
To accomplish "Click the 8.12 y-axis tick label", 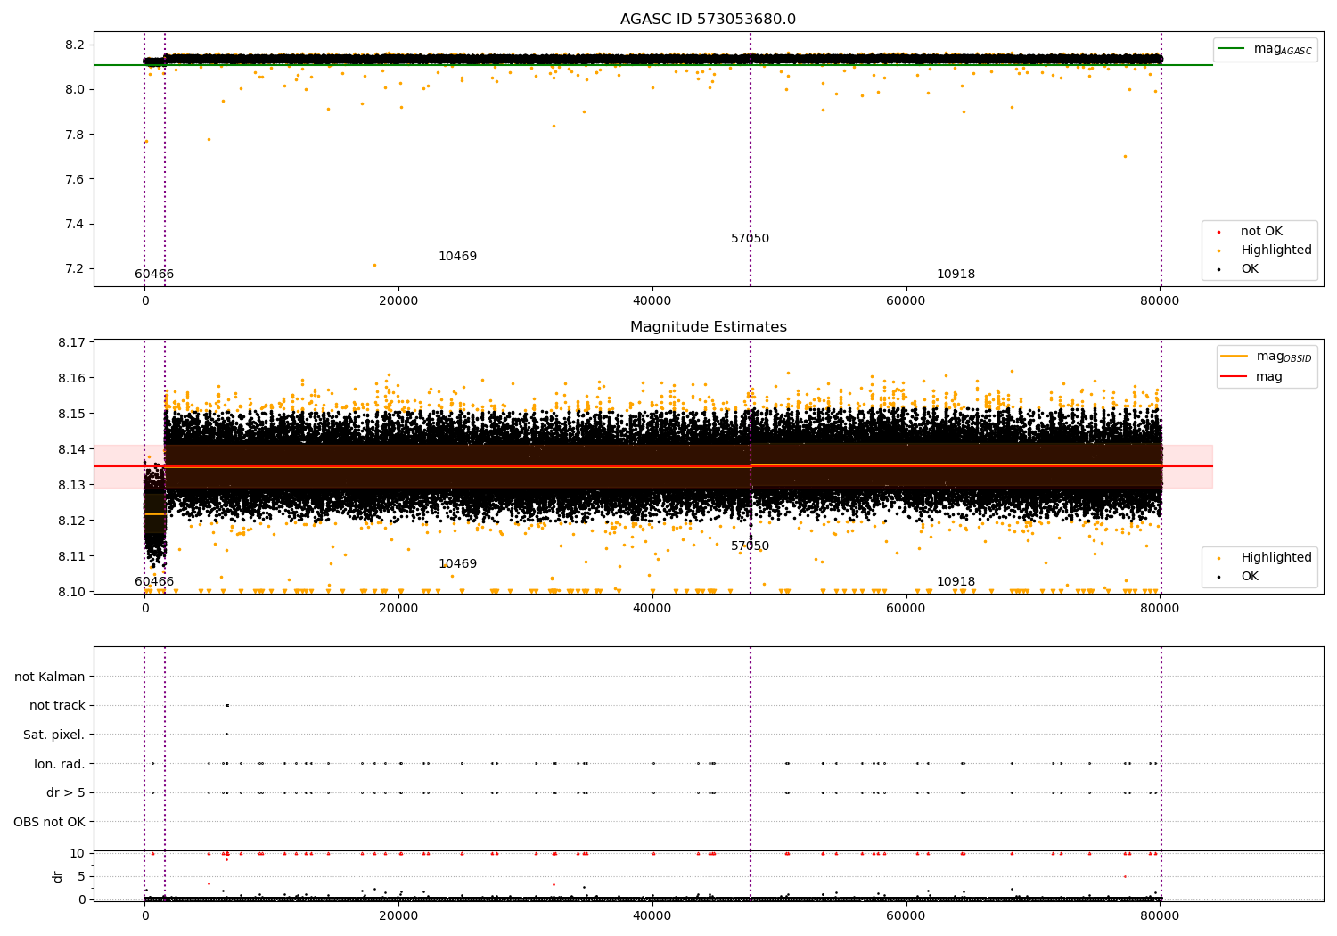I will [x=71, y=521].
